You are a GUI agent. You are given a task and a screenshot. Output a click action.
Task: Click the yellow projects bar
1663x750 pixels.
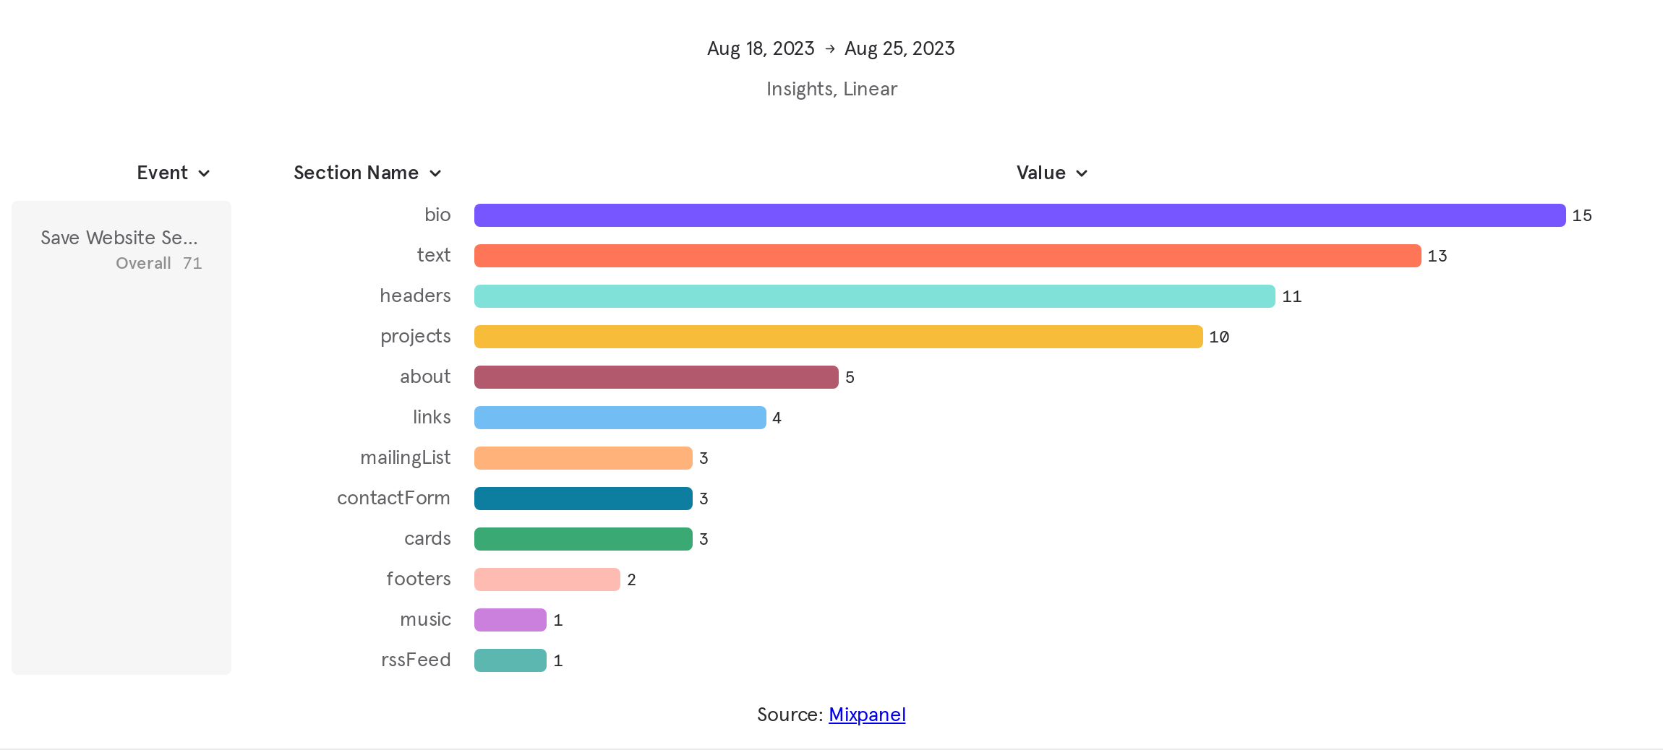point(838,337)
